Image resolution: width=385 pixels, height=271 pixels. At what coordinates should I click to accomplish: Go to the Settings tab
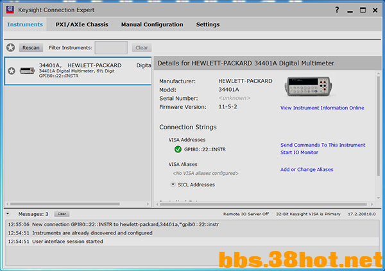208,24
